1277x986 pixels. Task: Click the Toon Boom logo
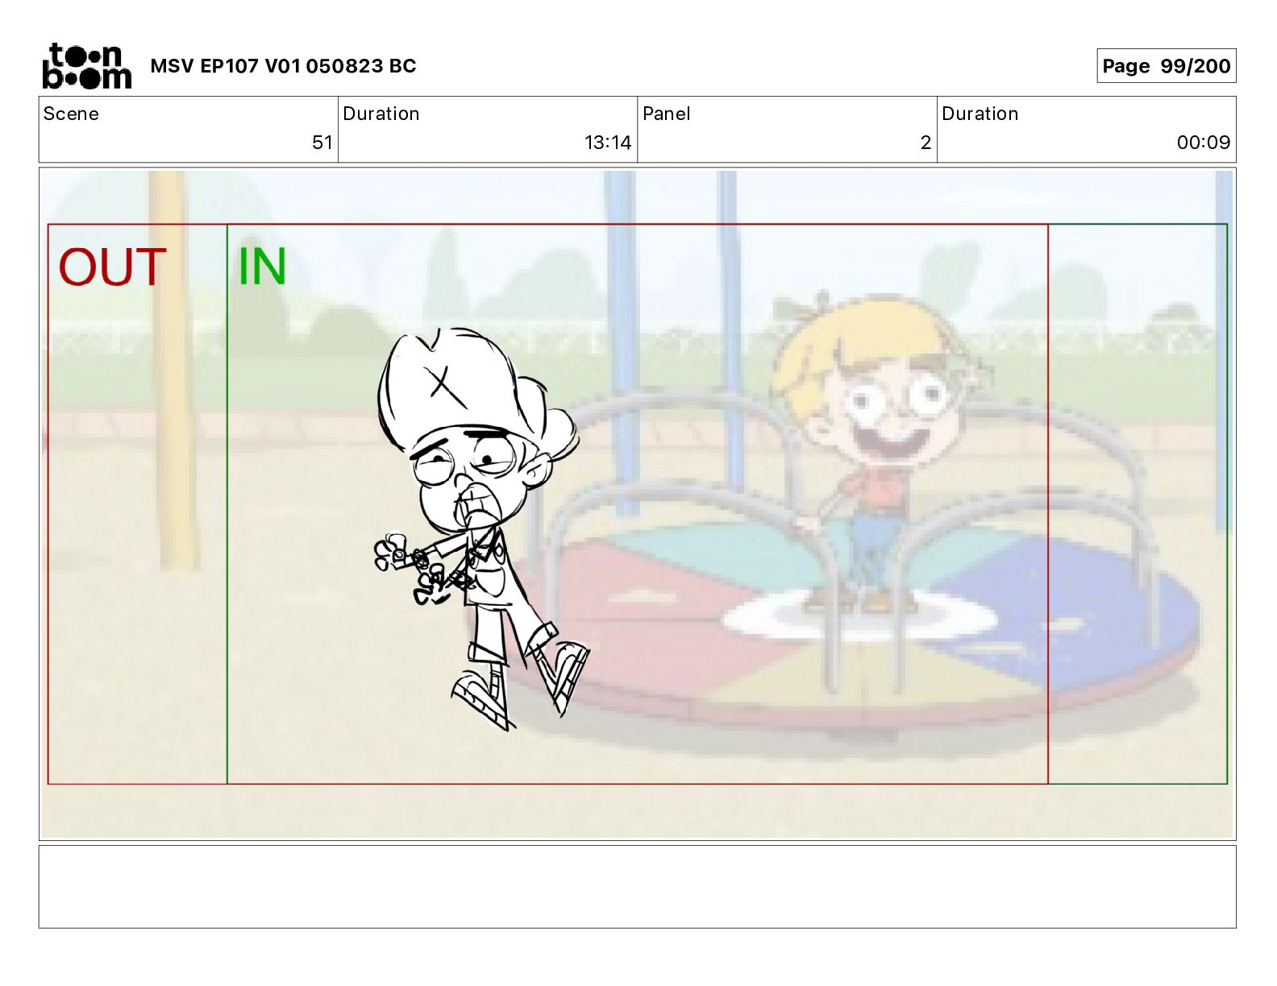[86, 65]
